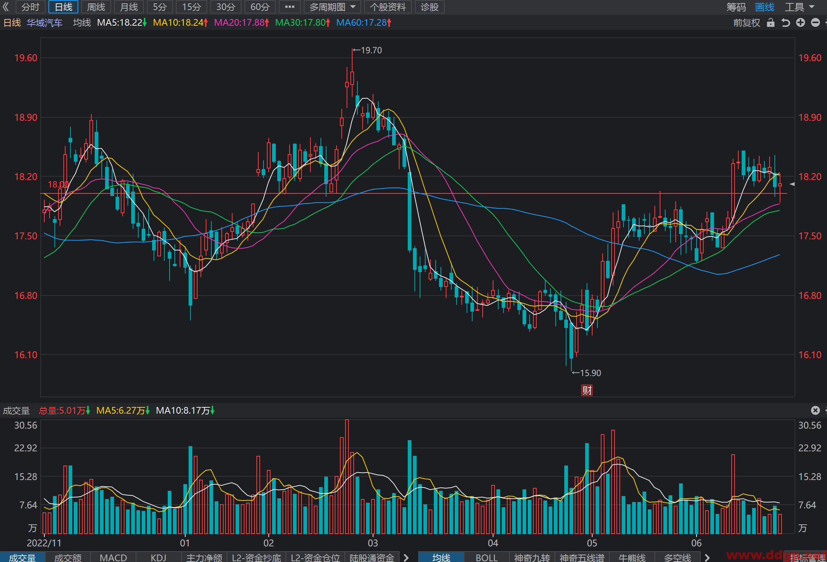Click the 诊股 diagnosis button
The image size is (827, 562).
[x=429, y=7]
